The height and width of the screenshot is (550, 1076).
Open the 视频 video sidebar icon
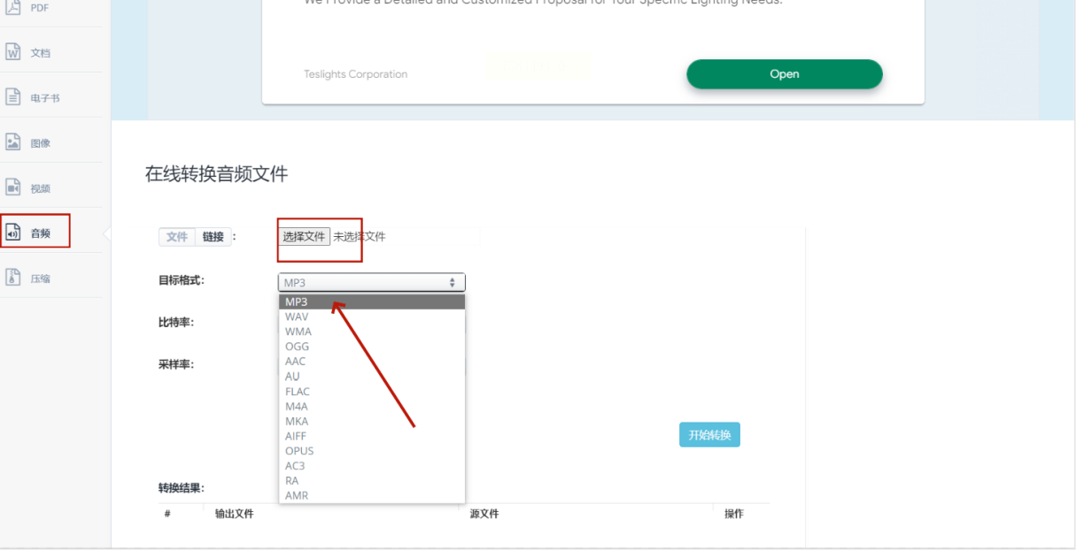tap(13, 187)
